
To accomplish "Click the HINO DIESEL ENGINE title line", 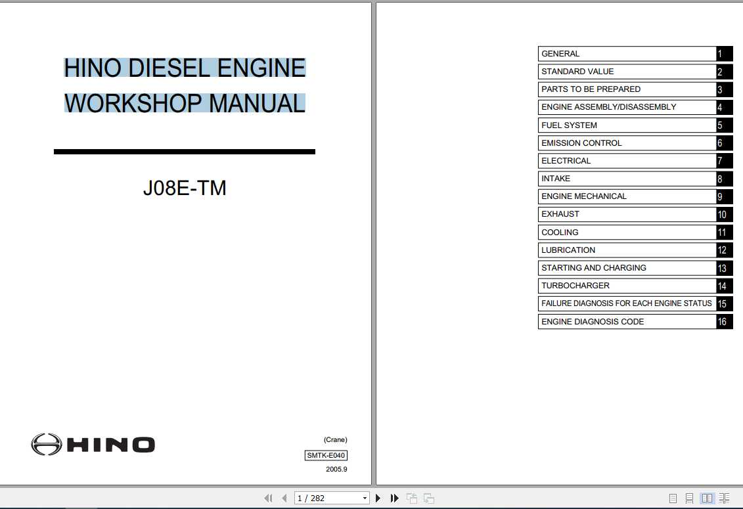I will click(185, 68).
